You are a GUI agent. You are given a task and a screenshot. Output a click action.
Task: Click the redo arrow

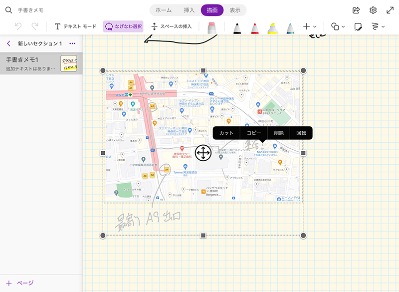tap(35, 26)
